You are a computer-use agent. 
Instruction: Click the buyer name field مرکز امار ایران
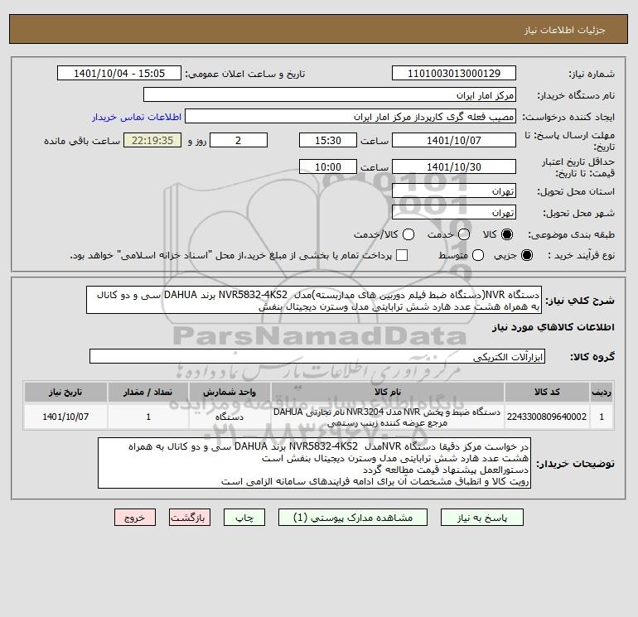(x=330, y=94)
